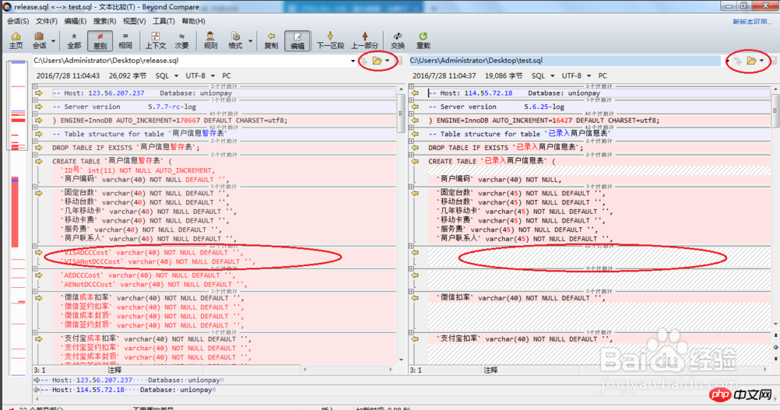Viewport: 780px width, 410px height.
Task: Jump to next section with 下一区段
Action: click(330, 40)
